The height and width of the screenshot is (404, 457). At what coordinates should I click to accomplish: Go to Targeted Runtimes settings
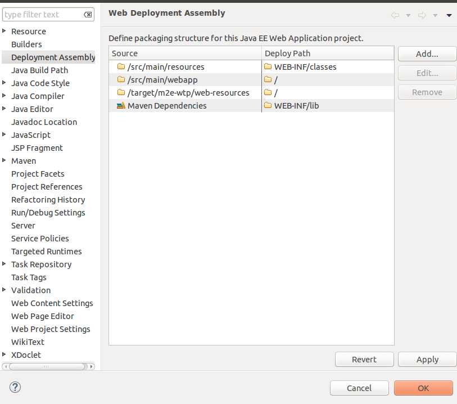pyautogui.click(x=47, y=252)
